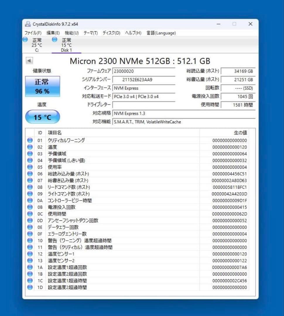This screenshot has height=316, width=284.
Task: Open the ファイル(F) menu
Action: pos(33,33)
